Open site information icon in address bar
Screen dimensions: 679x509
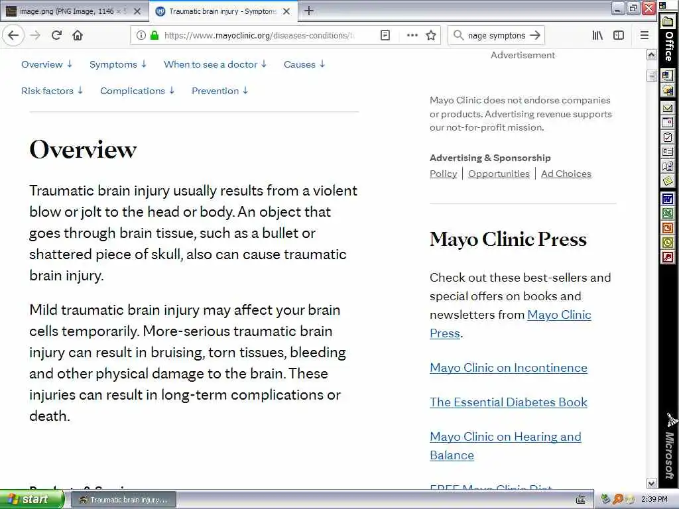click(141, 35)
